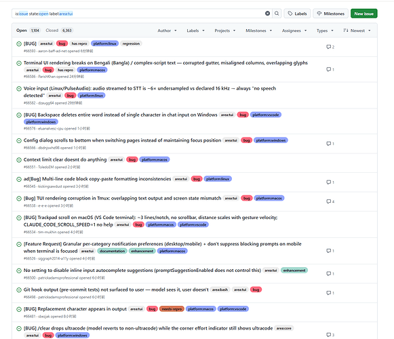Viewport: 394px width, 339px height.
Task: Click the New issue button
Action: pos(364,14)
